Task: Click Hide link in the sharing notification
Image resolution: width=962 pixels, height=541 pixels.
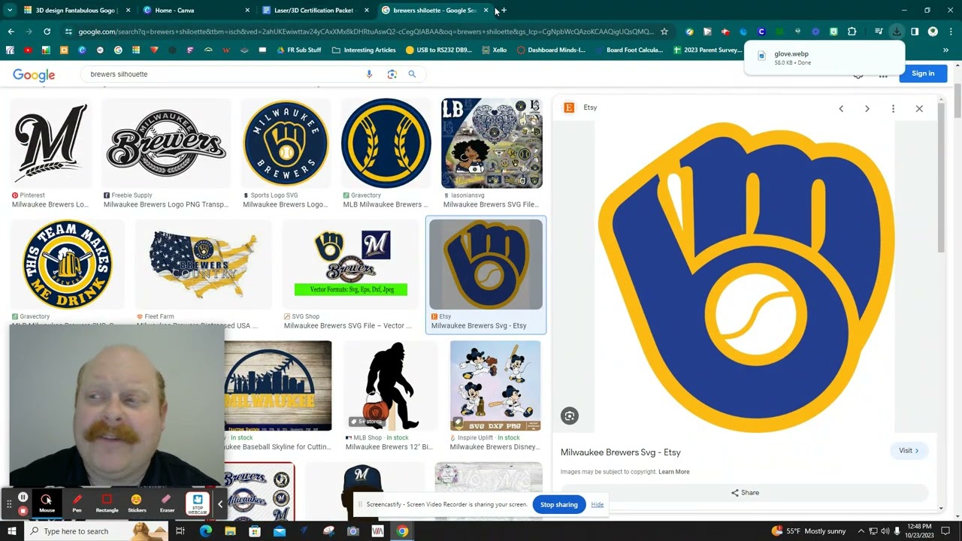Action: (597, 505)
